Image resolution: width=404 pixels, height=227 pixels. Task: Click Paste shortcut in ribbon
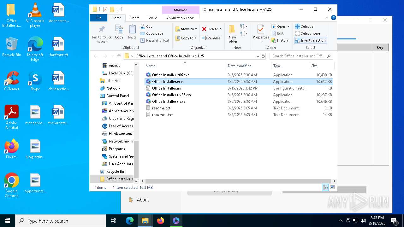[155, 40]
